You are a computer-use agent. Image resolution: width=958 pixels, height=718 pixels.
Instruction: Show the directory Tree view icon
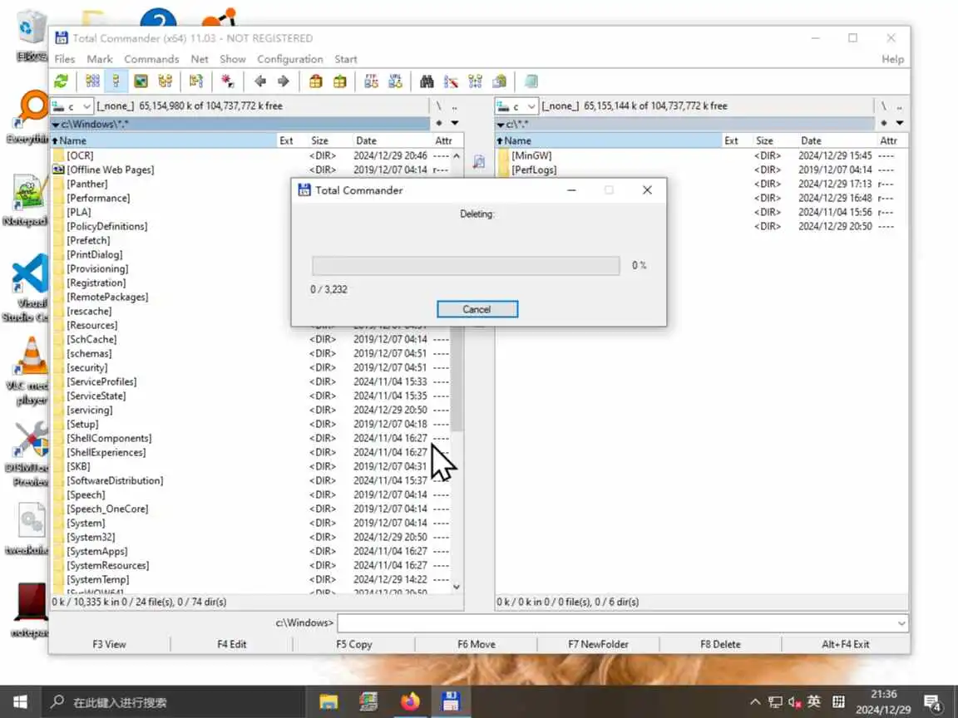click(x=165, y=81)
